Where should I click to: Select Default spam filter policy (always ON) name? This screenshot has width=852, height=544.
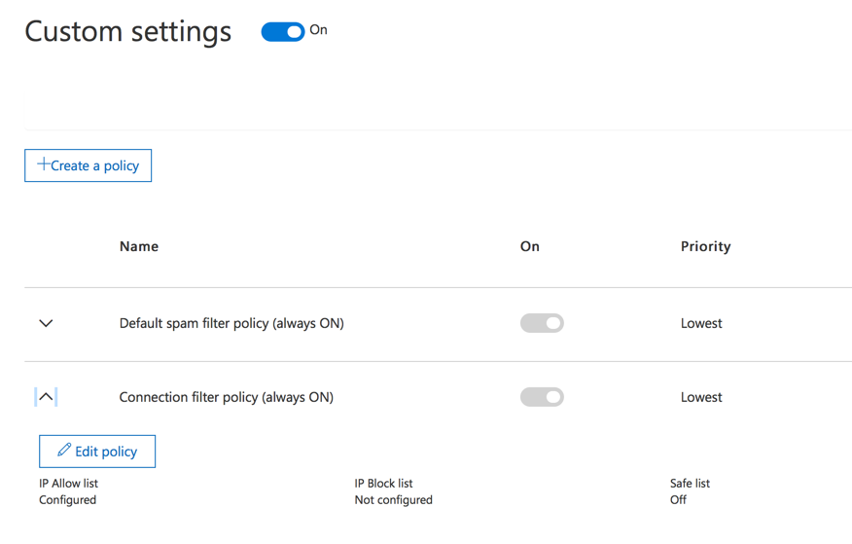[x=231, y=323]
